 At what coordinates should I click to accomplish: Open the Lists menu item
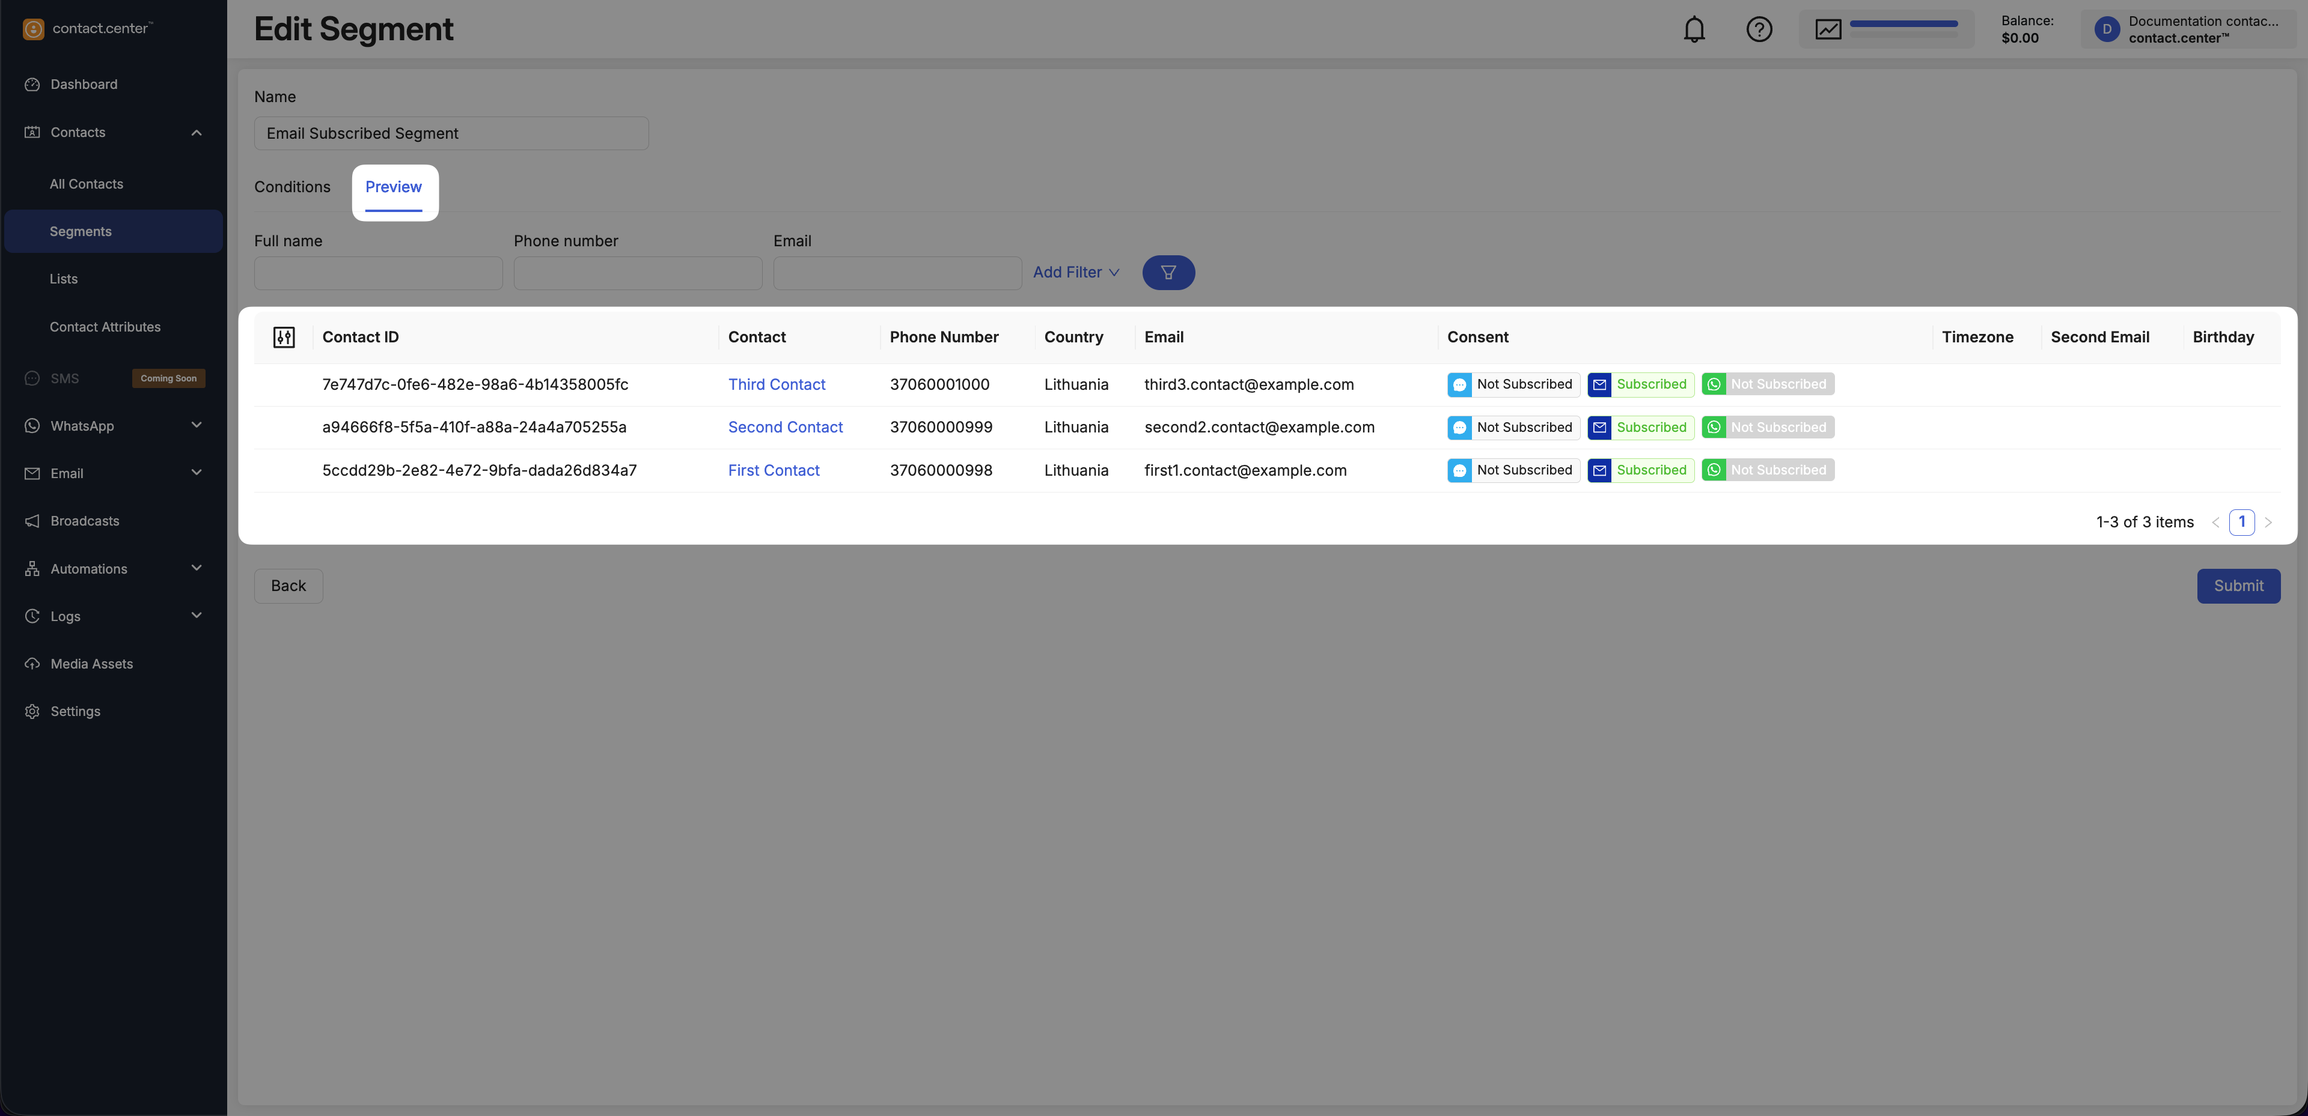[64, 279]
